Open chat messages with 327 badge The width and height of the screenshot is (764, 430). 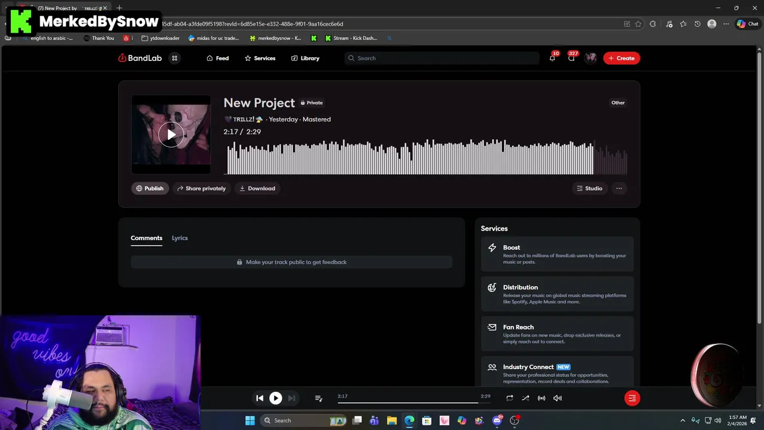pos(572,58)
